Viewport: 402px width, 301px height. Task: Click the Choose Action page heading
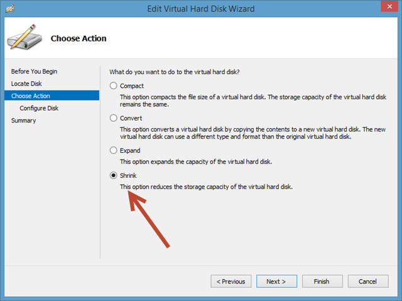79,38
